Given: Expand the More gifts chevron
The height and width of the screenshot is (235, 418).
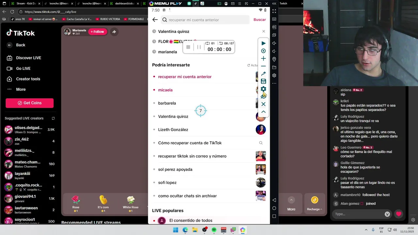Looking at the screenshot, I should pos(291,200).
